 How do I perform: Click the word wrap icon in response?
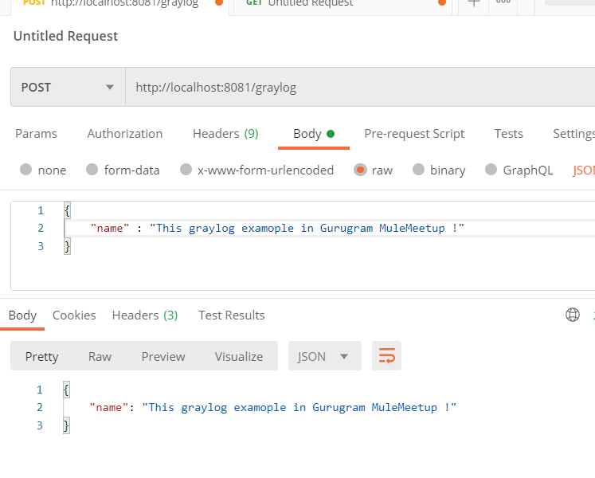tap(386, 356)
